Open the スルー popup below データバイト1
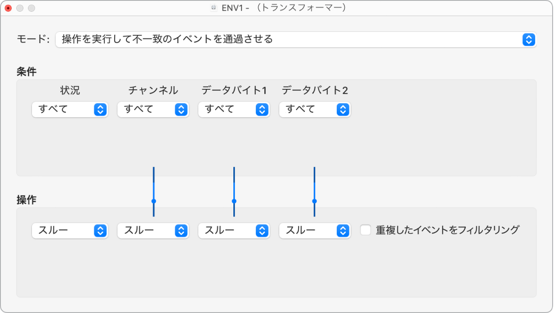Image resolution: width=554 pixels, height=313 pixels. (x=233, y=231)
